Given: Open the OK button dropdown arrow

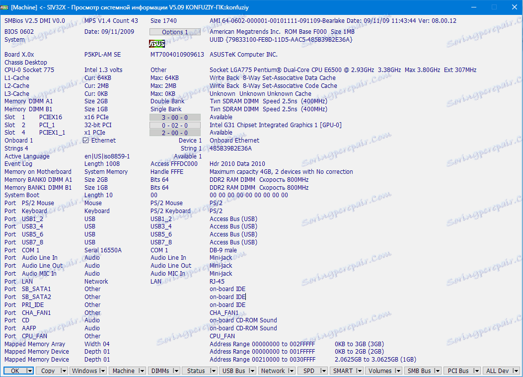Looking at the screenshot, I should [x=30, y=371].
